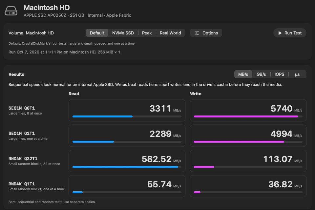This screenshot has width=315, height=210.
Task: Click the SEQ1M Q1T1 read bar
Action: click(x=127, y=142)
